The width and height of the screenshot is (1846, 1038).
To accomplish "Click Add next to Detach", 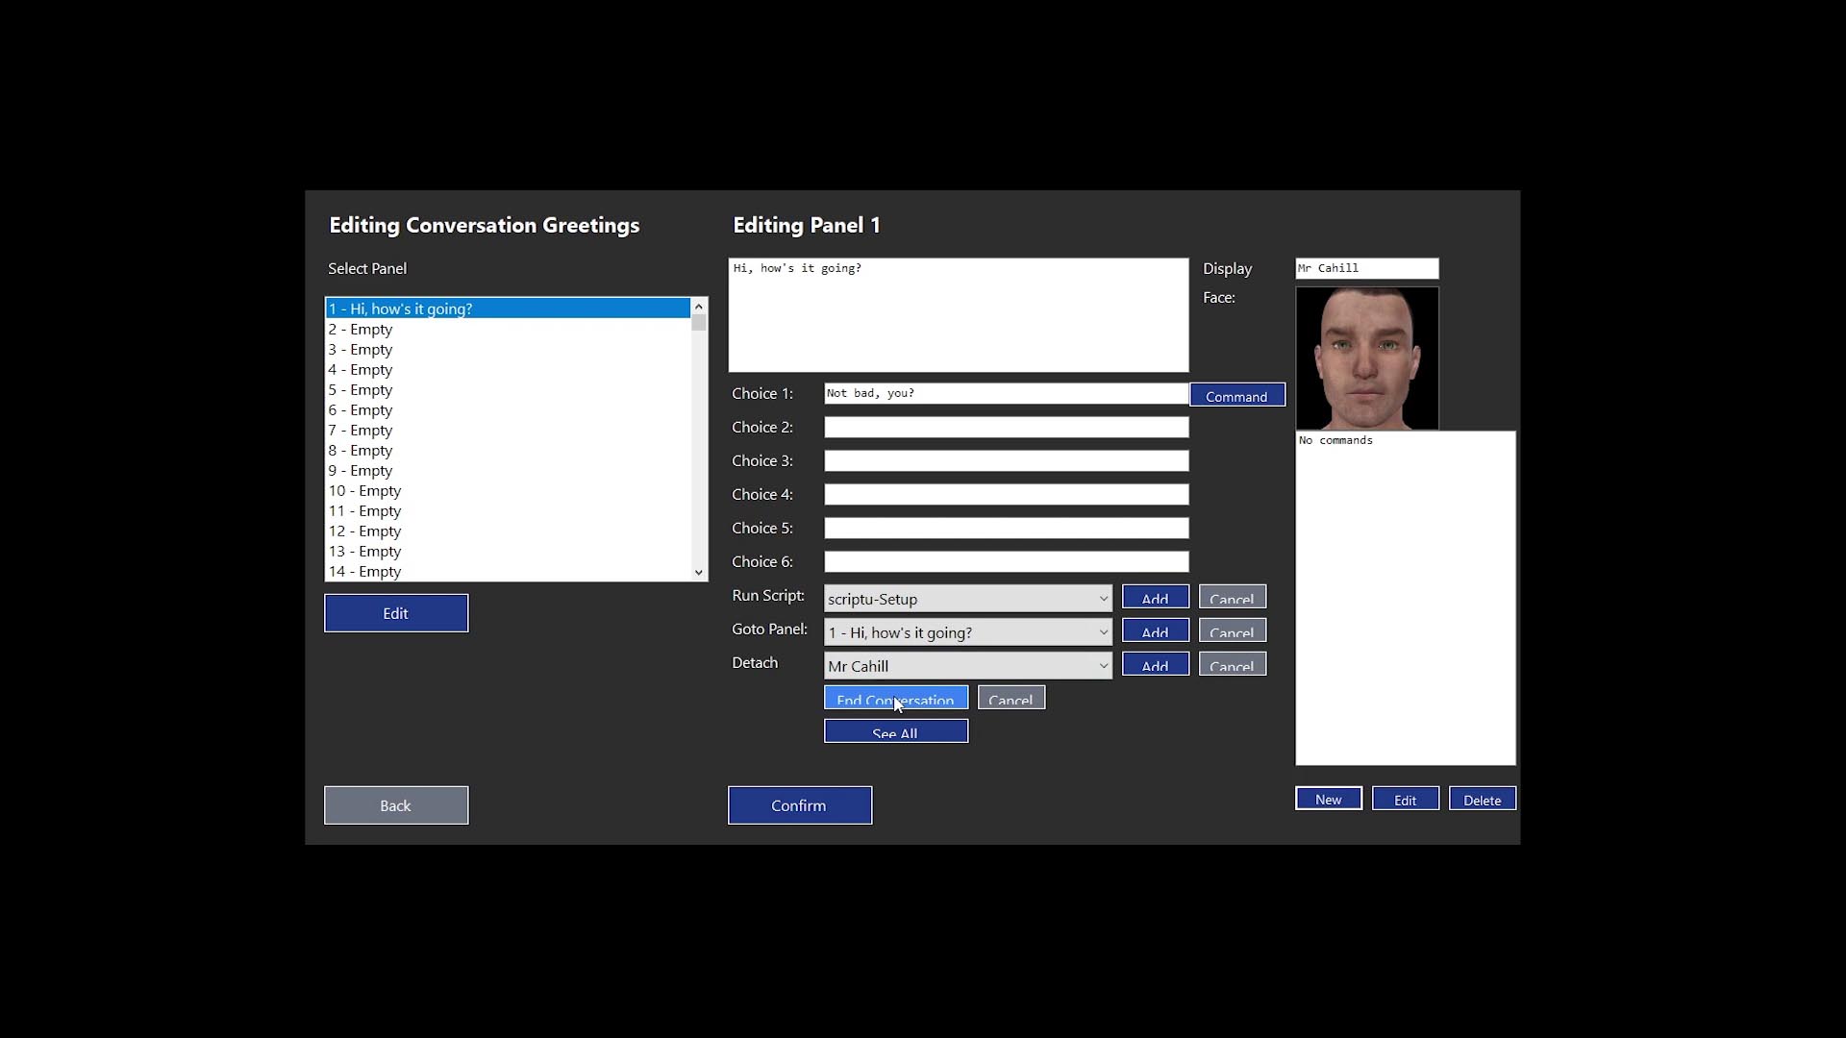I will pyautogui.click(x=1155, y=665).
